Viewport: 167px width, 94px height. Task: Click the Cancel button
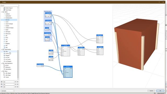(151, 91)
